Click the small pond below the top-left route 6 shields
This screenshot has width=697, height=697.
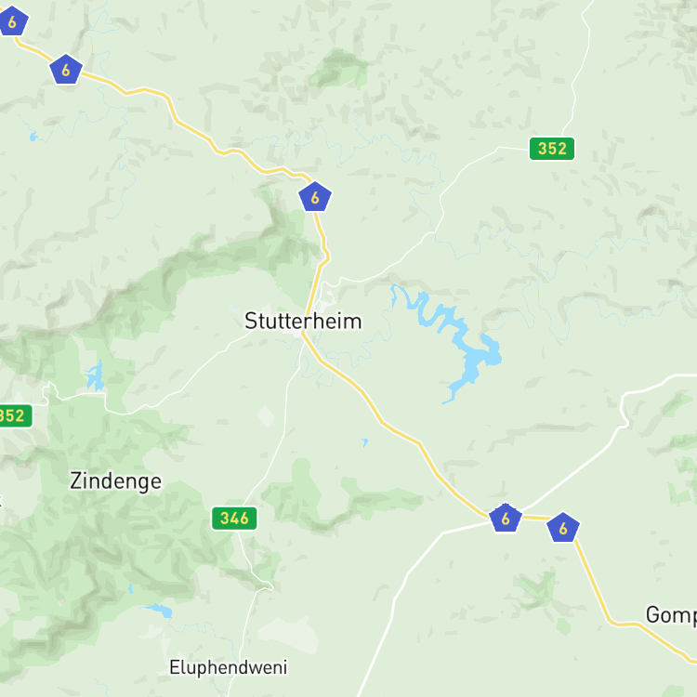click(x=33, y=137)
